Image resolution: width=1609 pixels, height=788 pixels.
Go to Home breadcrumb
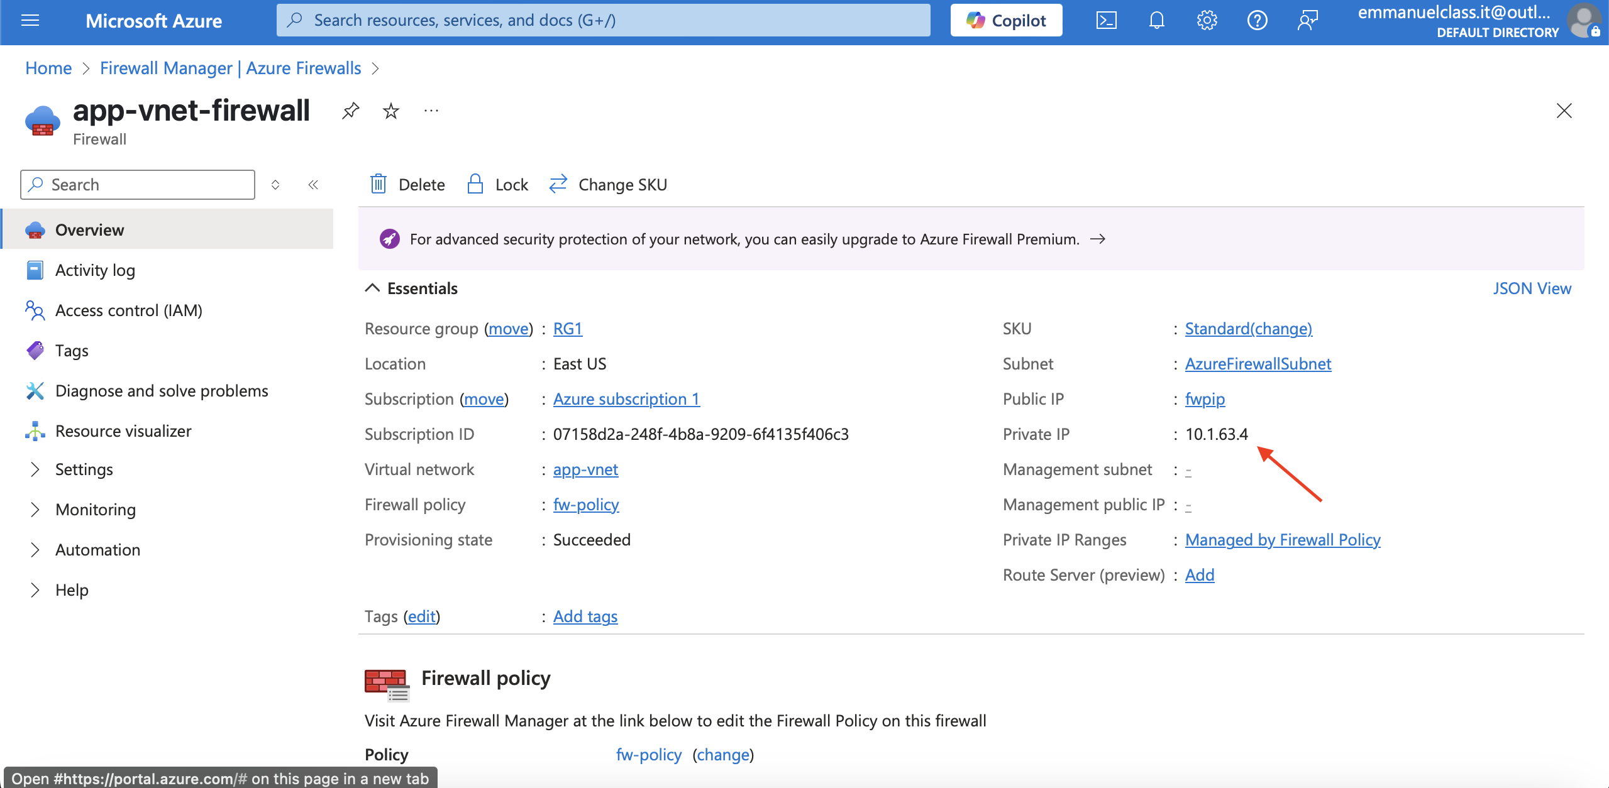tap(48, 68)
